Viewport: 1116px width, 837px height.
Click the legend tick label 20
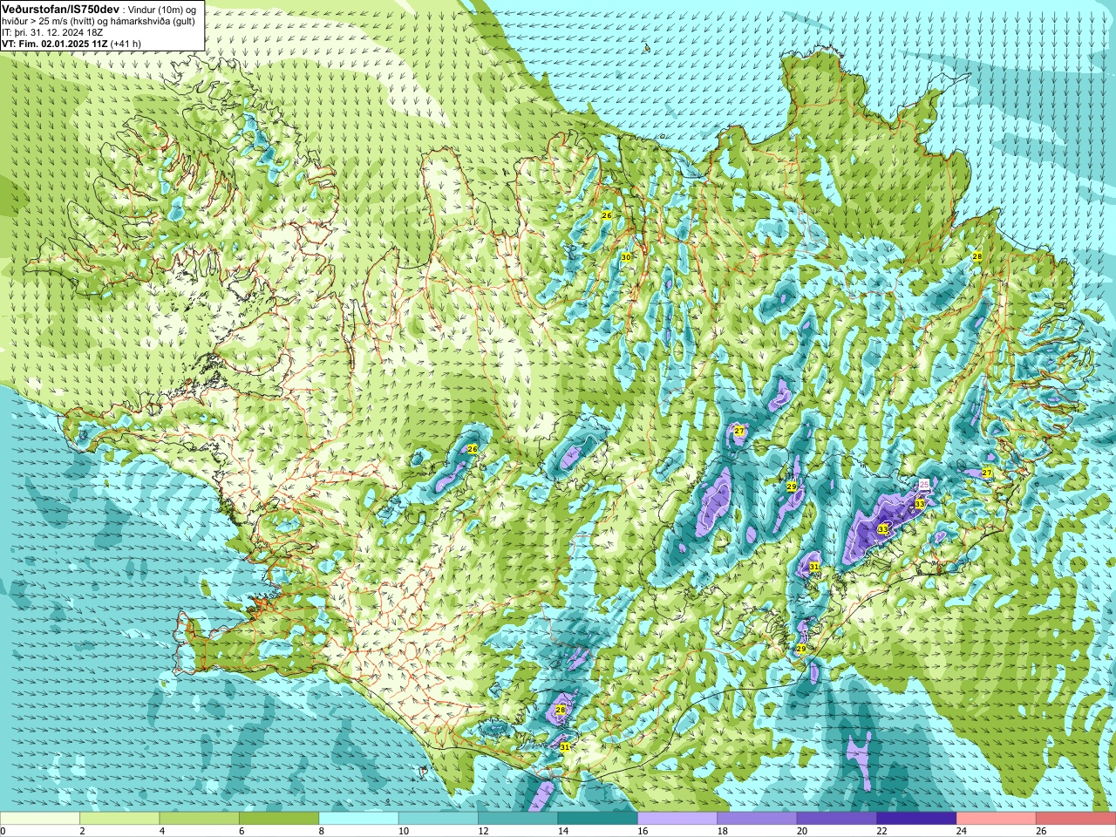(x=801, y=831)
